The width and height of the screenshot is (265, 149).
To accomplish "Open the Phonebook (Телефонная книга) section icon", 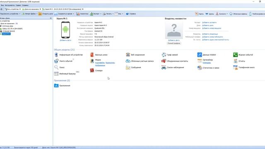I will point(235,67).
